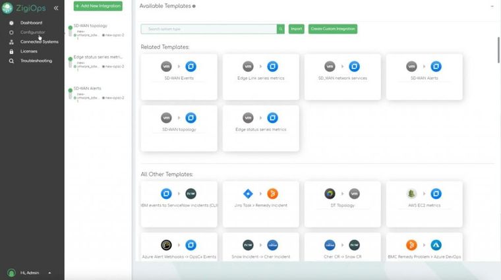This screenshot has width=501, height=280.
Task: Open the Configurator menu item
Action: pyautogui.click(x=32, y=32)
